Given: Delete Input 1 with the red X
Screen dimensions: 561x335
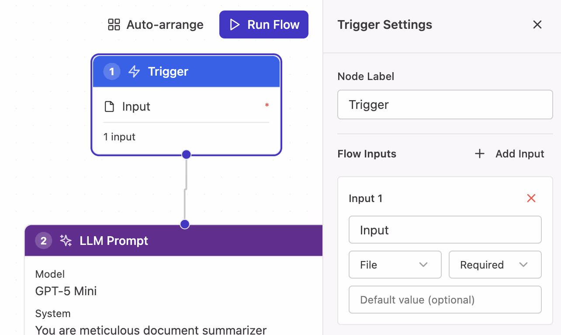Looking at the screenshot, I should 531,198.
